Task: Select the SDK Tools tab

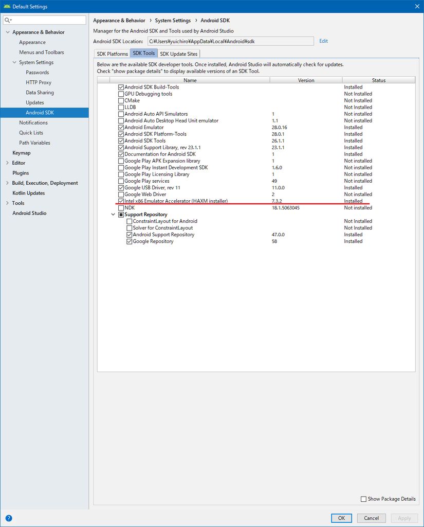Action: [144, 53]
